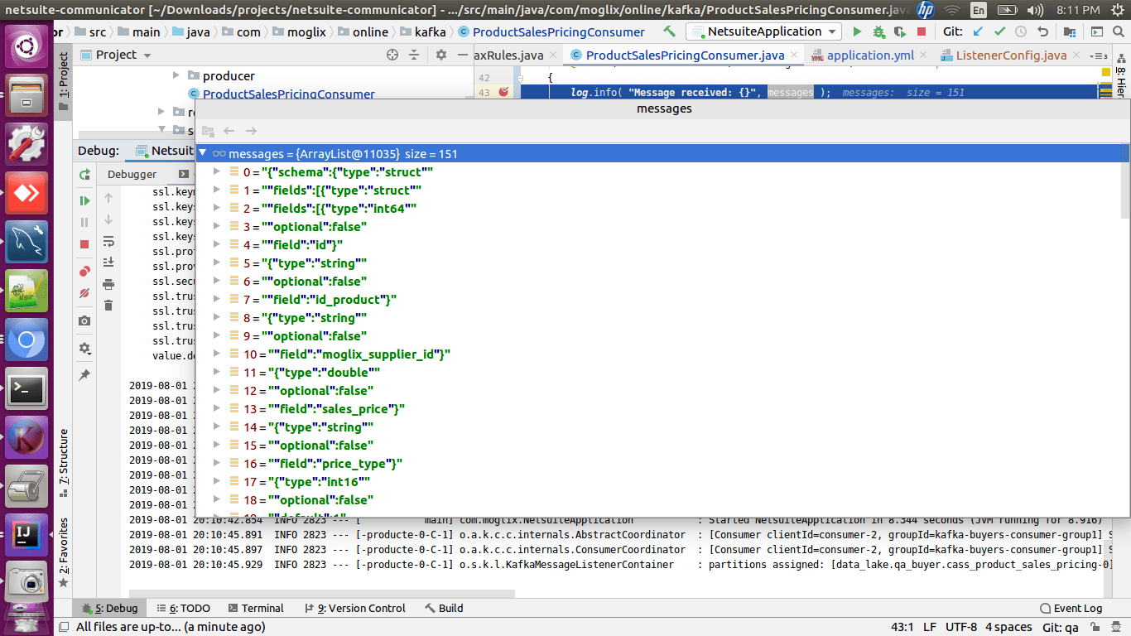Click the back arrow in messages popup
This screenshot has width=1131, height=636.
pyautogui.click(x=229, y=131)
